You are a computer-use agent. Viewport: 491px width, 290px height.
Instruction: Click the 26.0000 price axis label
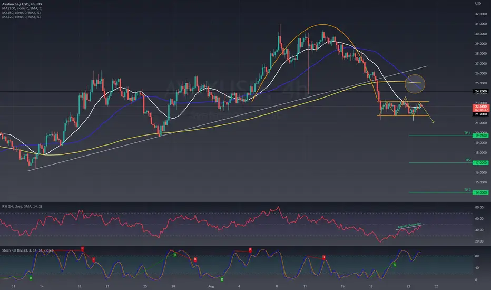[481, 73]
